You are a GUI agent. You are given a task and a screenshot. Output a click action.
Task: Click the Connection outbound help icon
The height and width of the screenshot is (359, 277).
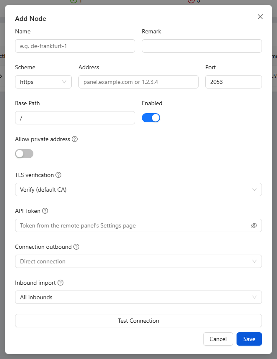pyautogui.click(x=76, y=247)
